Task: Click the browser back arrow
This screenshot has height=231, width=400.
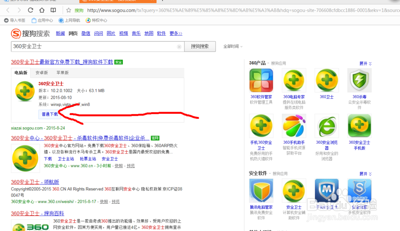Action: (x=8, y=10)
